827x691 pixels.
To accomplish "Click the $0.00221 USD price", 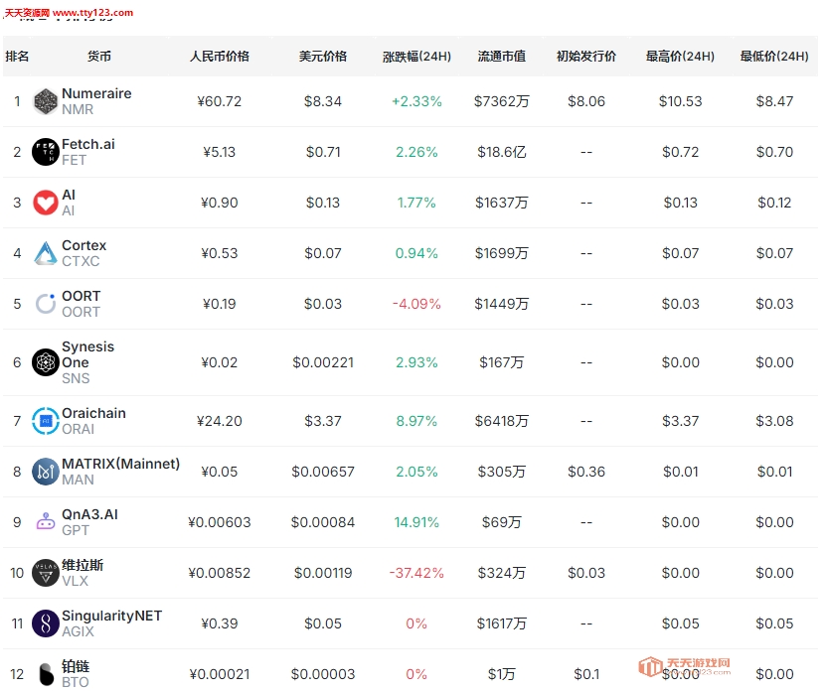I will click(x=323, y=362).
